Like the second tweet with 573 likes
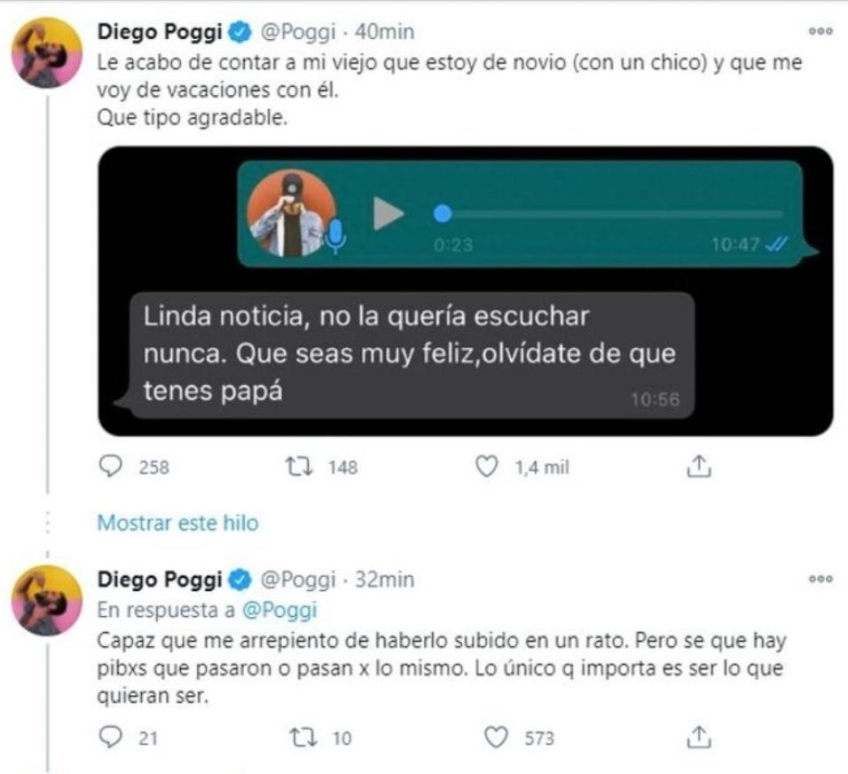 coord(496,738)
